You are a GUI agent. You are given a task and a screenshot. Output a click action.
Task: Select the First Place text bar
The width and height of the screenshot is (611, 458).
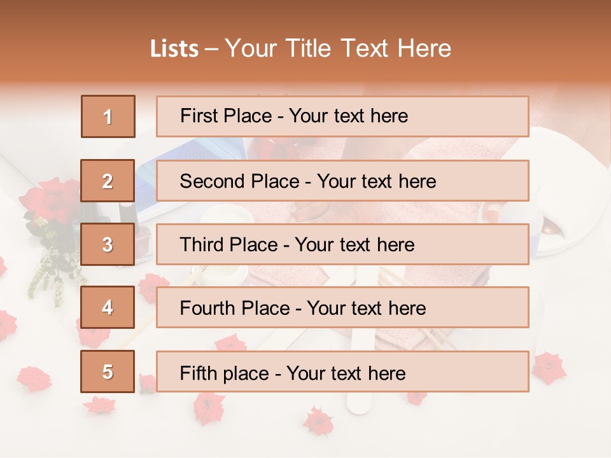click(x=342, y=116)
